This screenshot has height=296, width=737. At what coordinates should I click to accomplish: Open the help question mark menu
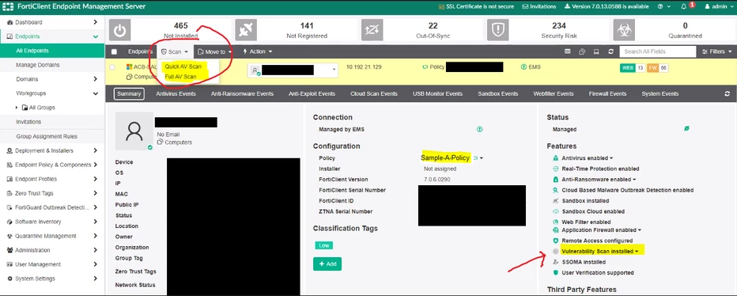(x=660, y=6)
